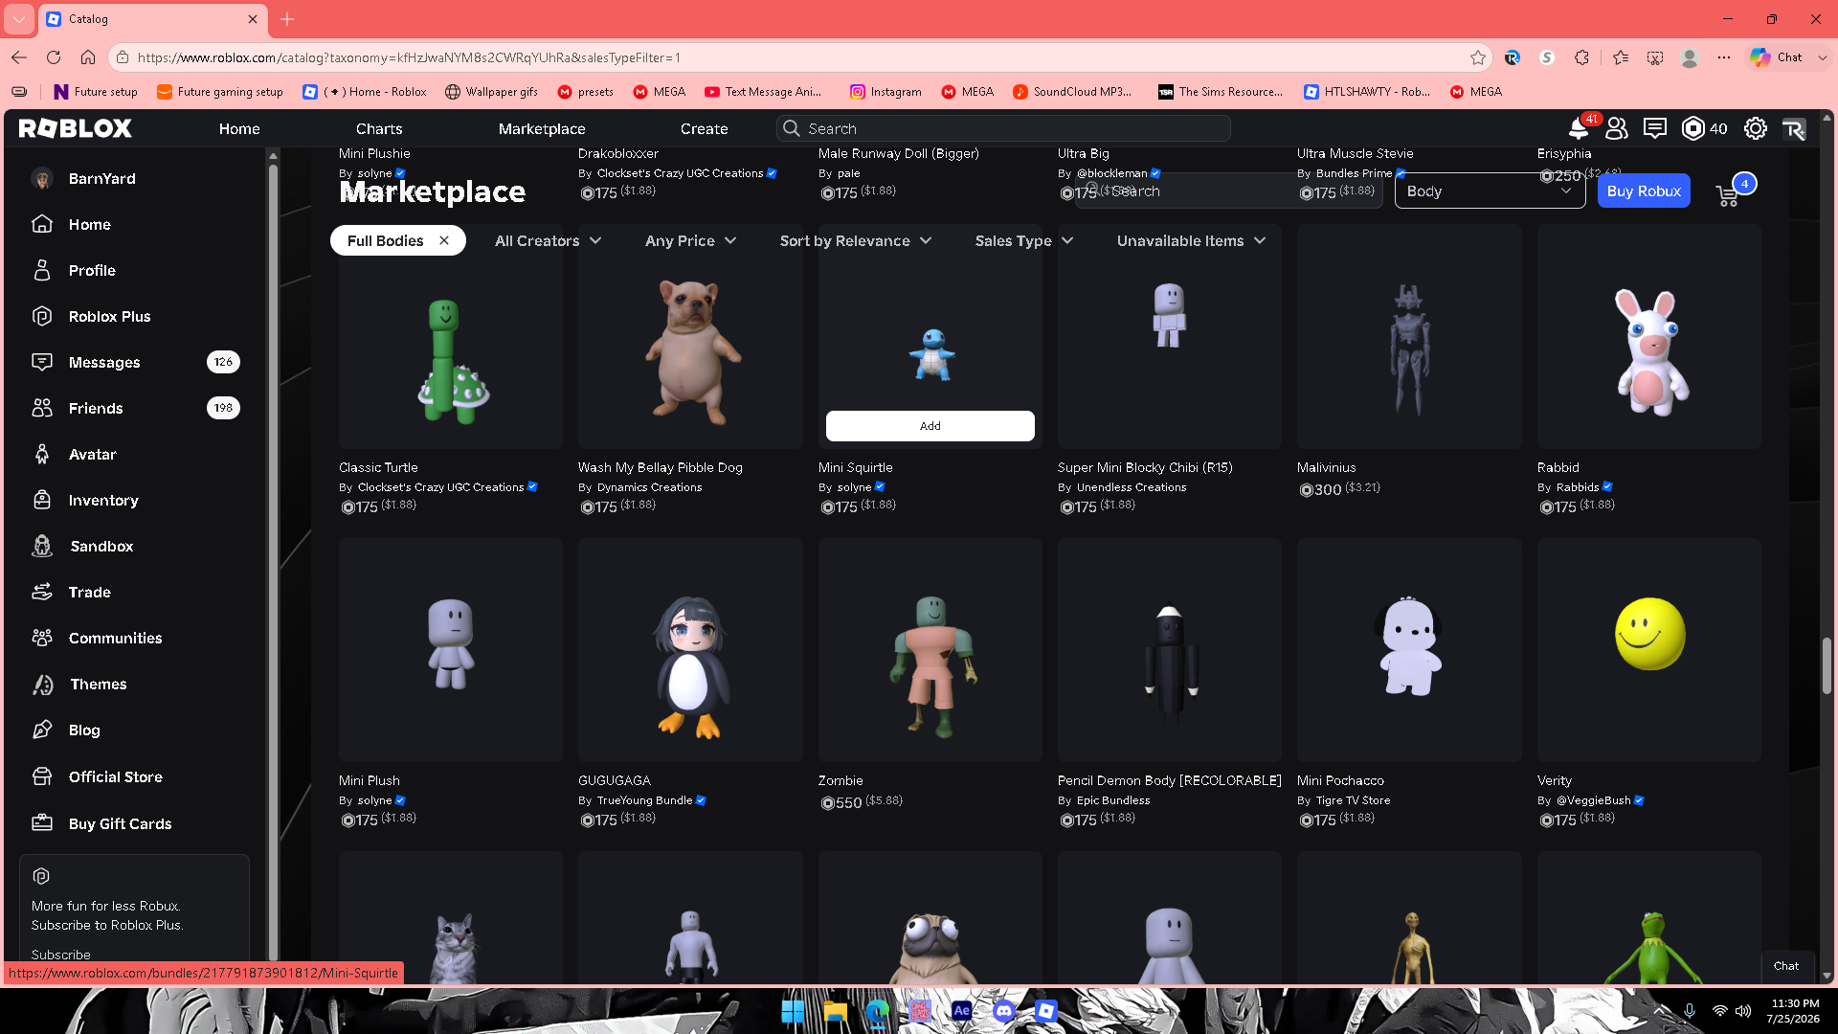Open the chat messages icon in the header
Screen dimensions: 1838x1034
(1655, 128)
